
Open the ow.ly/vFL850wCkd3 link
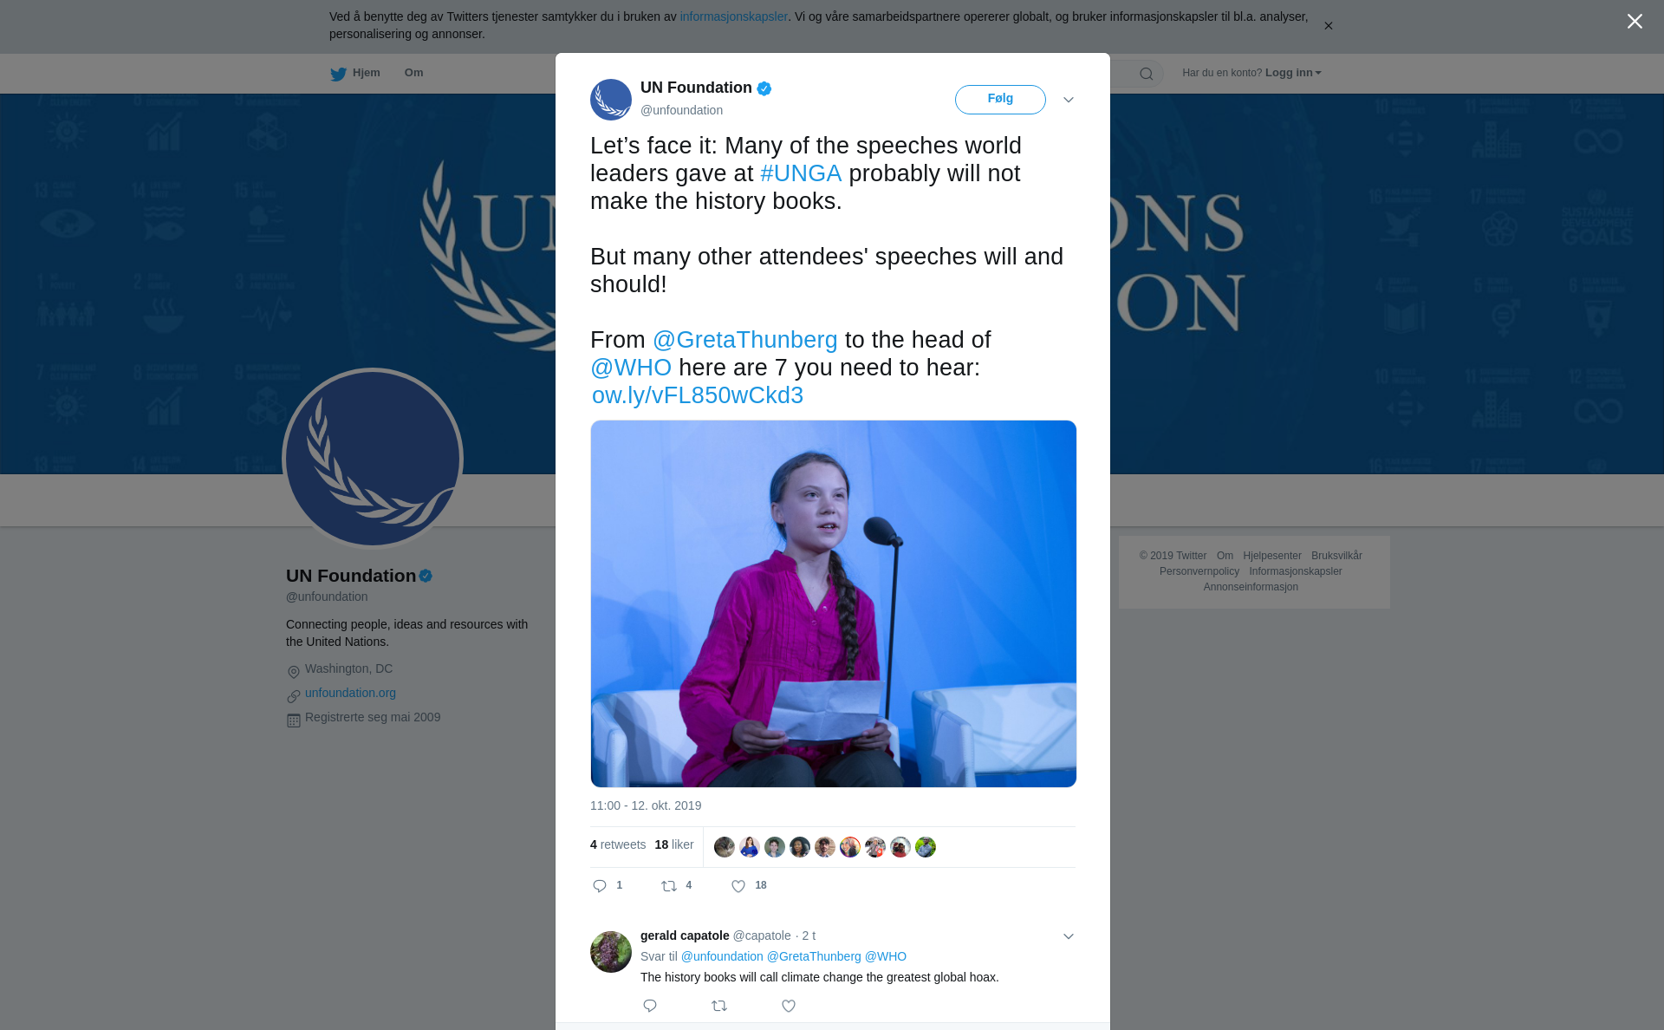[698, 395]
